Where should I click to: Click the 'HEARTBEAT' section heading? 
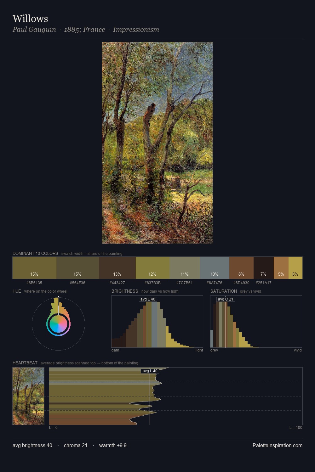coord(25,363)
